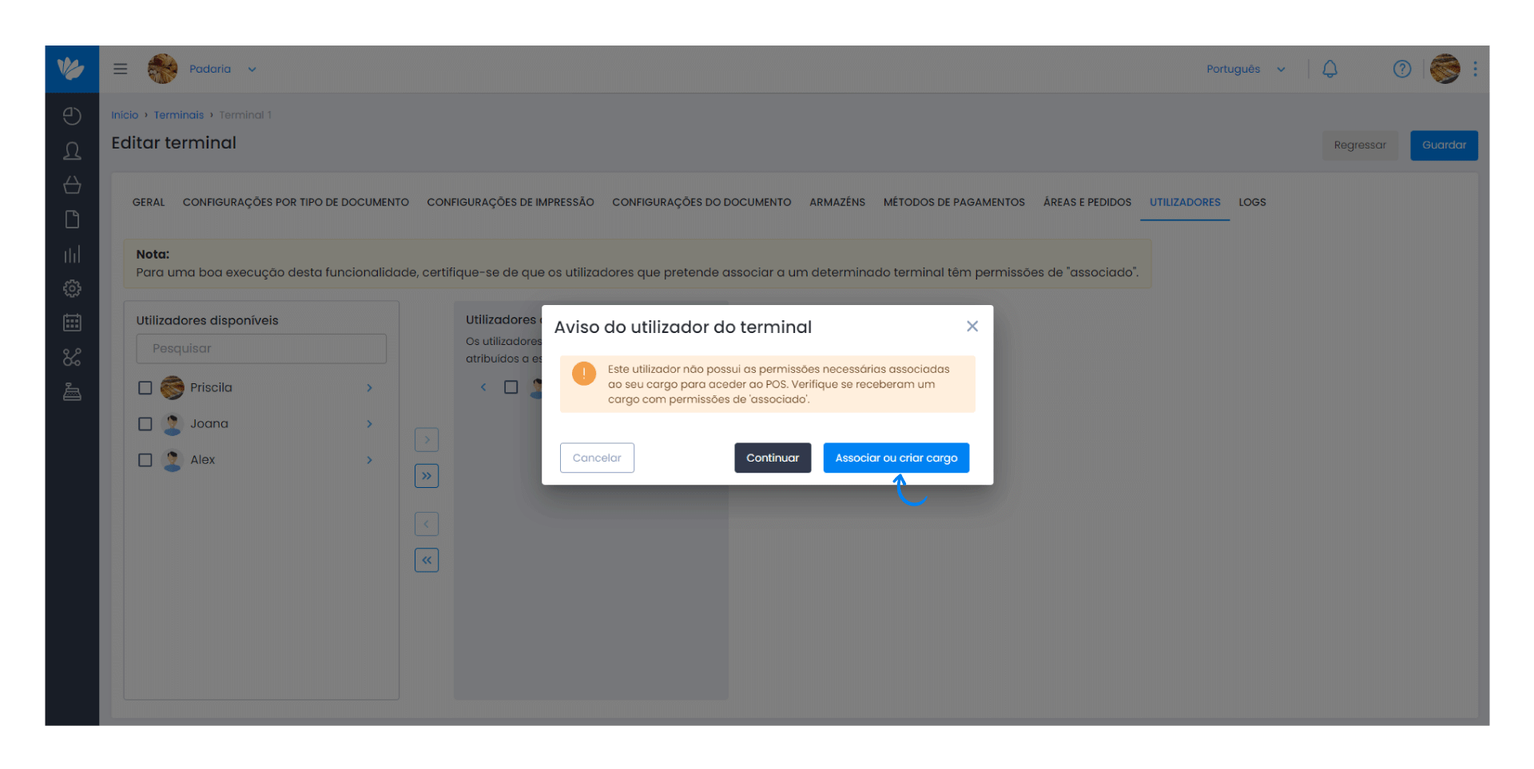Switch to the Armazéns tab
The image size is (1534, 769).
click(x=837, y=202)
